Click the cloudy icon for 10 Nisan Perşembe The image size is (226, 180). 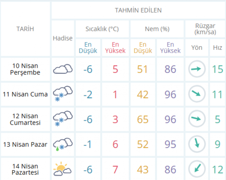coord(63,69)
